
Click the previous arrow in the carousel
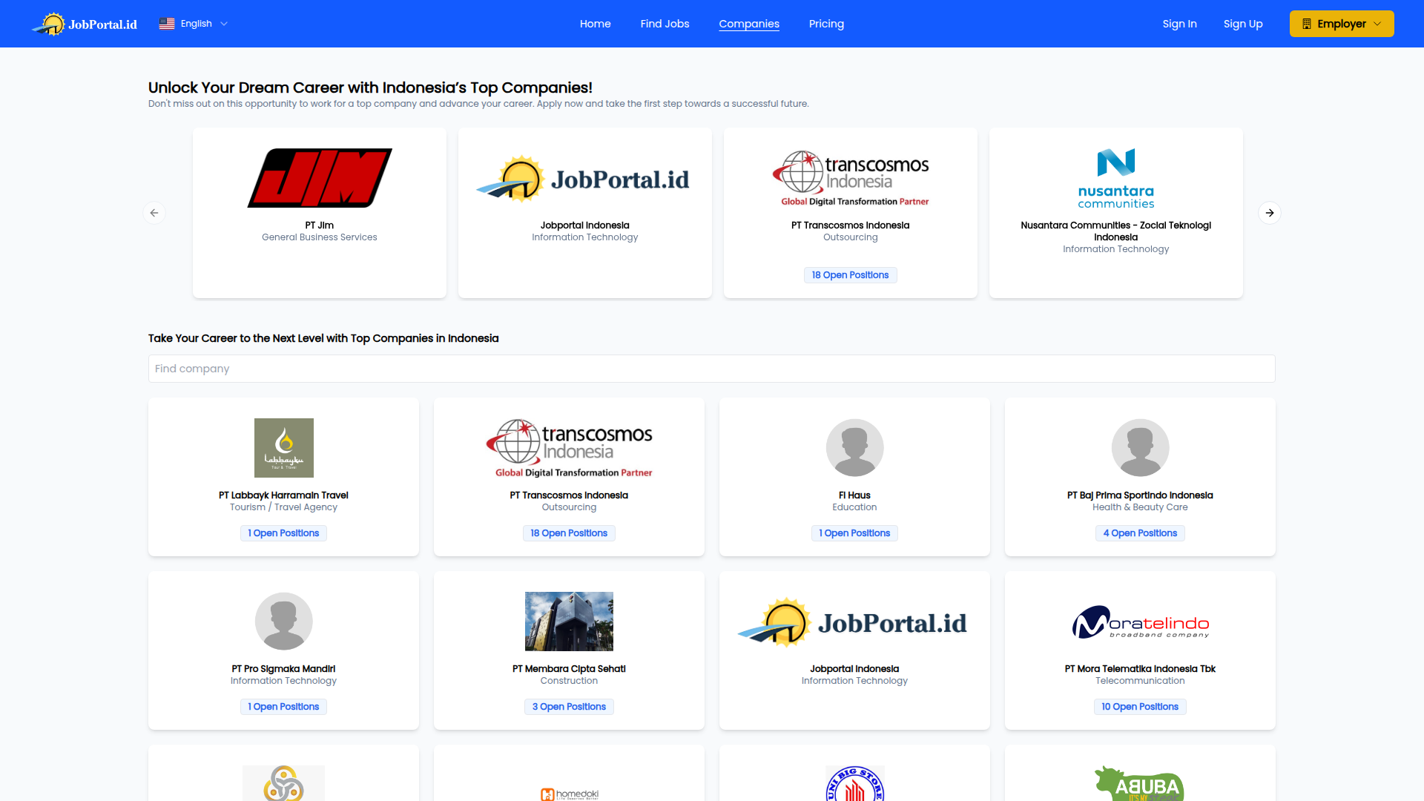click(154, 213)
